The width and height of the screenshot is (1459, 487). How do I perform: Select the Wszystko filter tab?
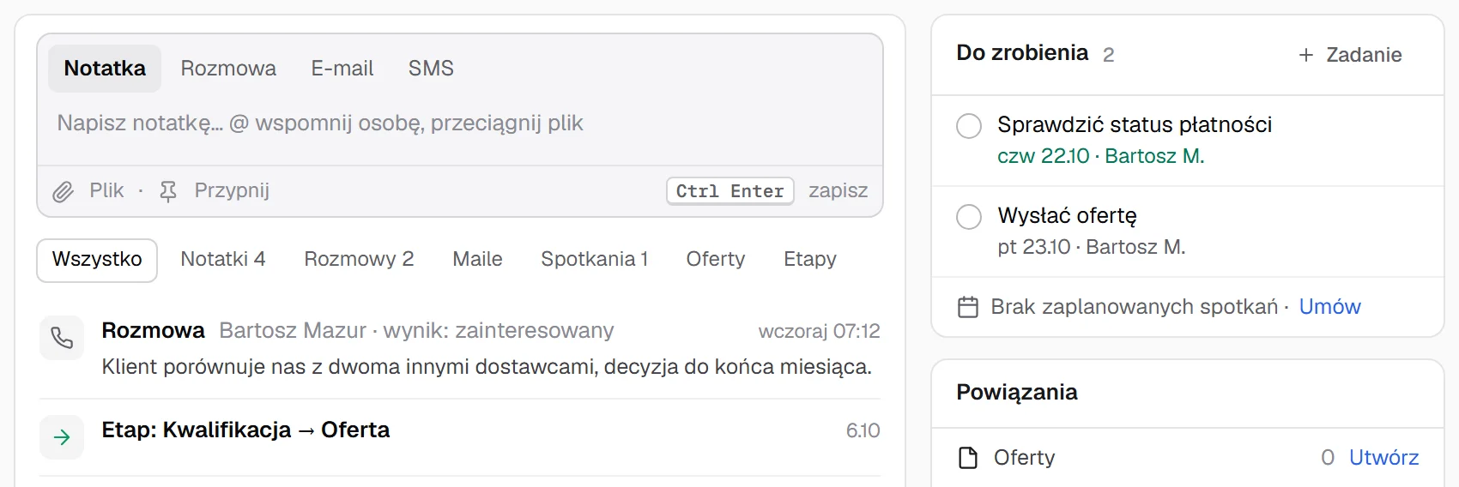(97, 260)
